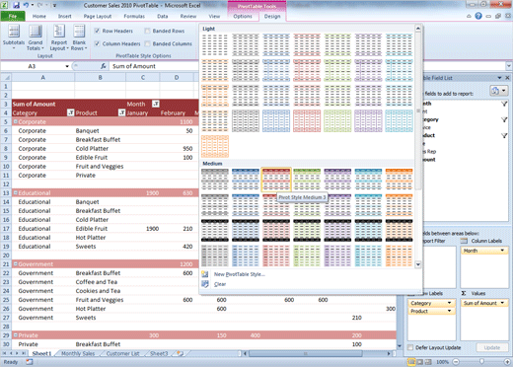Open the Grand Totals button
The width and height of the screenshot is (513, 367).
[36, 37]
